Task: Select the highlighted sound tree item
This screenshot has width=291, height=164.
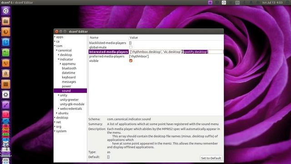Action: 70,91
